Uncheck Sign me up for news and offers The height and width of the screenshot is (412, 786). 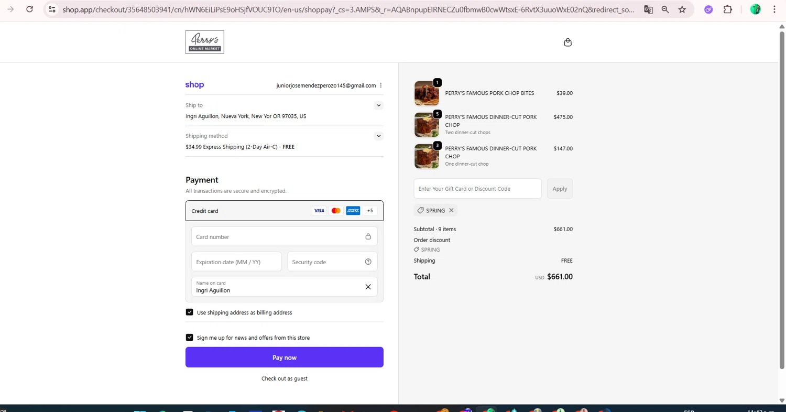pyautogui.click(x=190, y=338)
